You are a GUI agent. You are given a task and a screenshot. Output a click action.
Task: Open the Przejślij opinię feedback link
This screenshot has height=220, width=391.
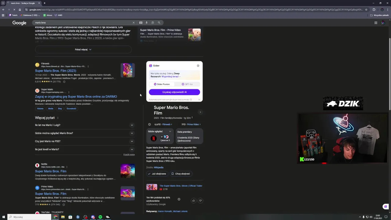click(129, 155)
